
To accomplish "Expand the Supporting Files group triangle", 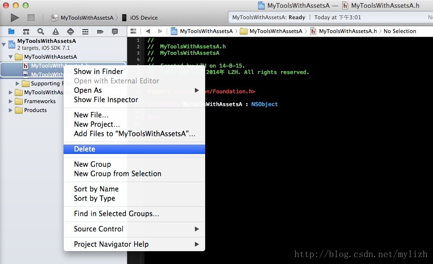I will pyautogui.click(x=17, y=83).
